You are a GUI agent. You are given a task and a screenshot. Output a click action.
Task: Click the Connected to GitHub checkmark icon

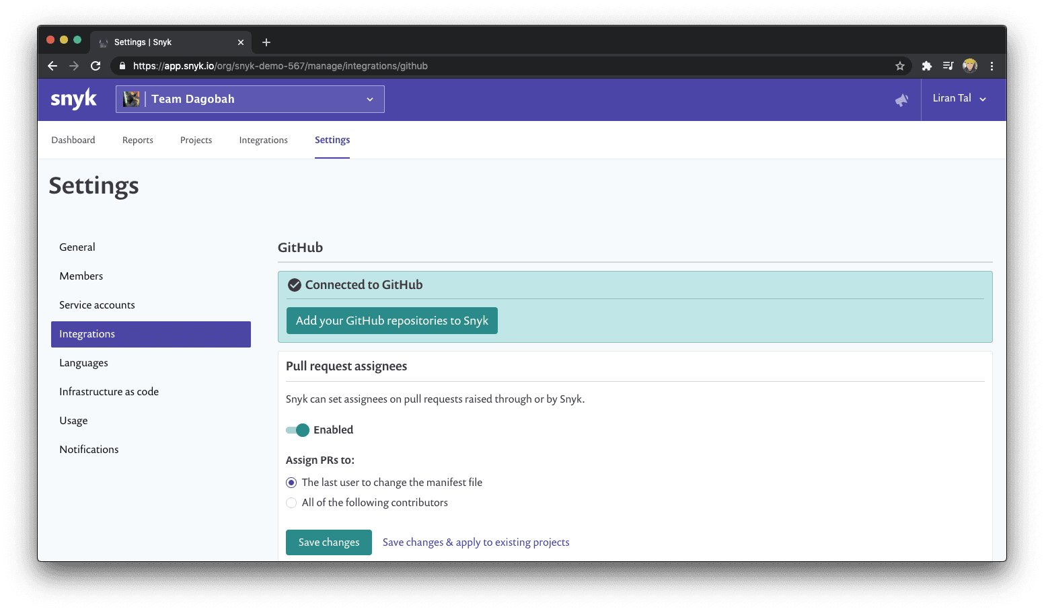(x=294, y=285)
